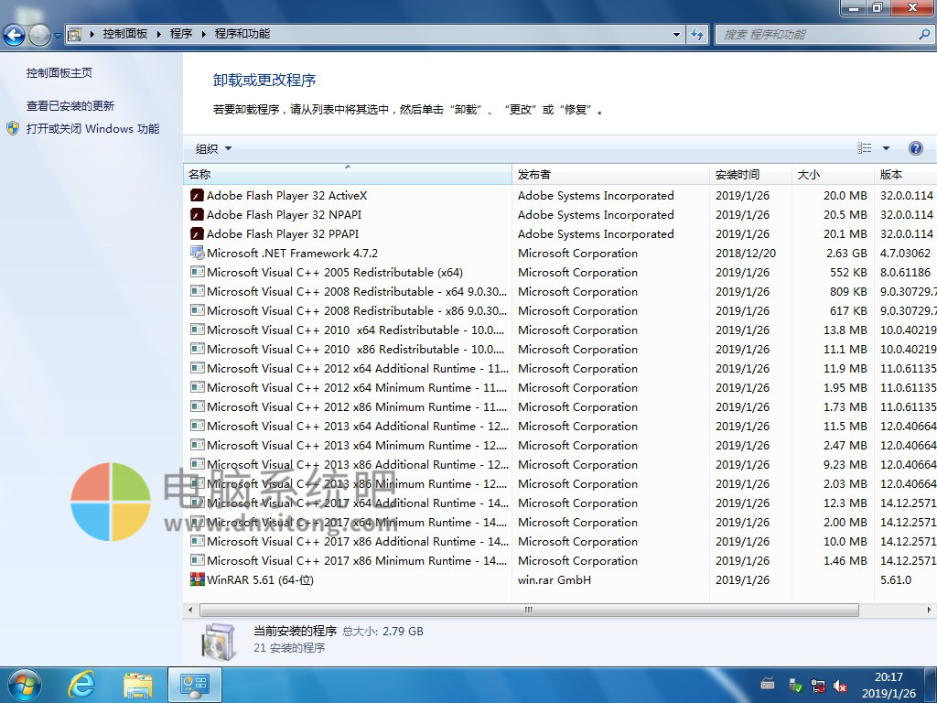Open the help question mark button
Image resolution: width=937 pixels, height=703 pixels.
pos(915,148)
